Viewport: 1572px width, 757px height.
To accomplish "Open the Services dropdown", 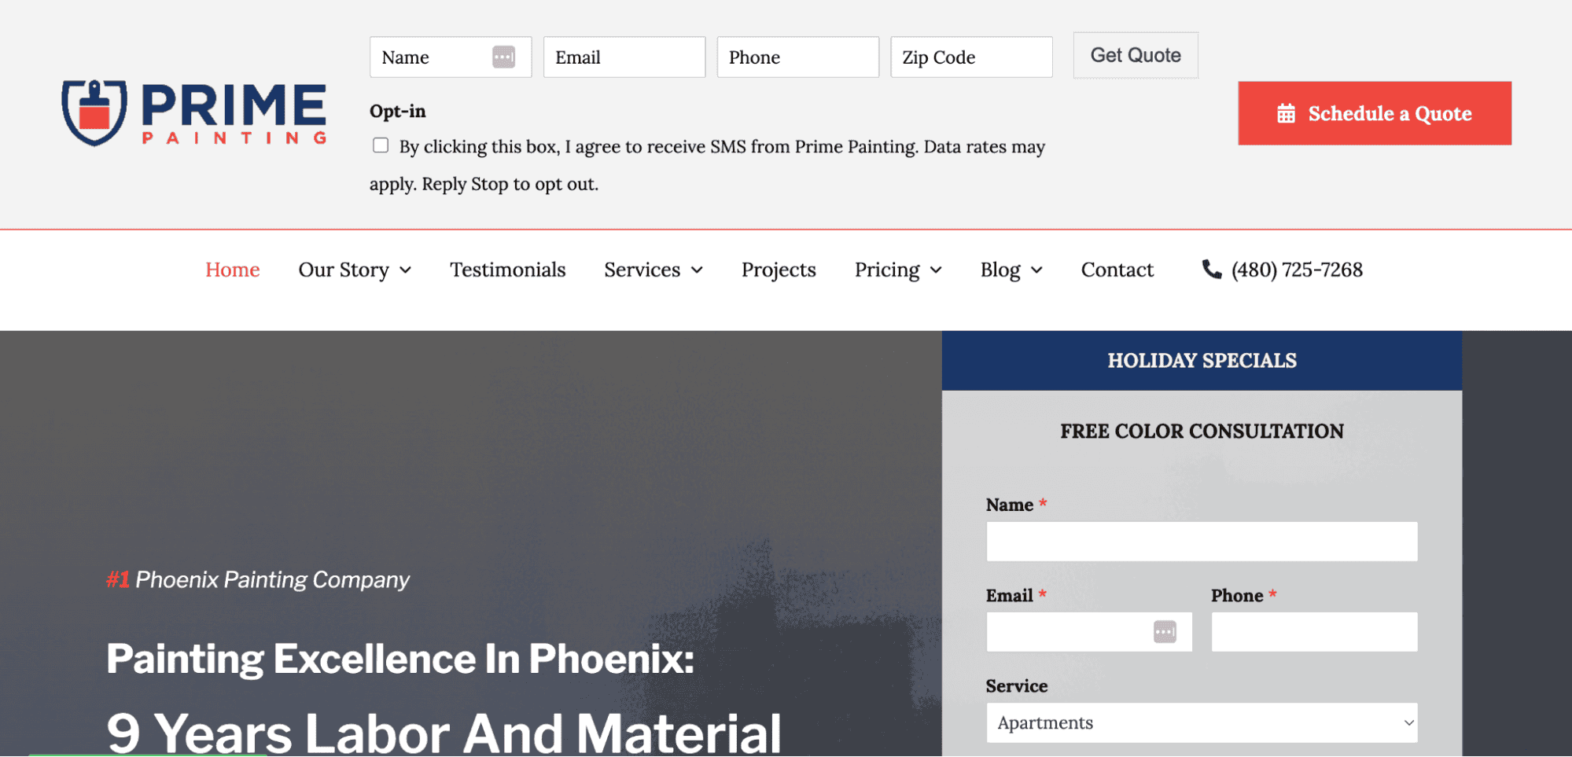I will pyautogui.click(x=697, y=270).
